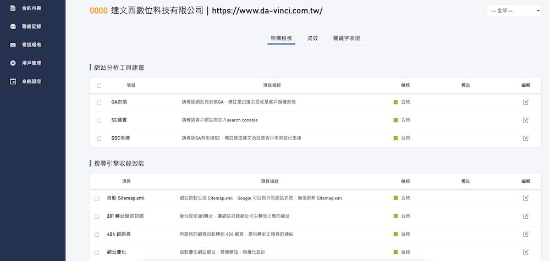The image size is (550, 261).
Task: Click the 達文西數位科技有限公司 company name
Action: pos(157,11)
